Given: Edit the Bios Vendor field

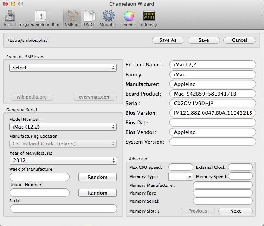Looking at the screenshot, I should click(213, 132).
